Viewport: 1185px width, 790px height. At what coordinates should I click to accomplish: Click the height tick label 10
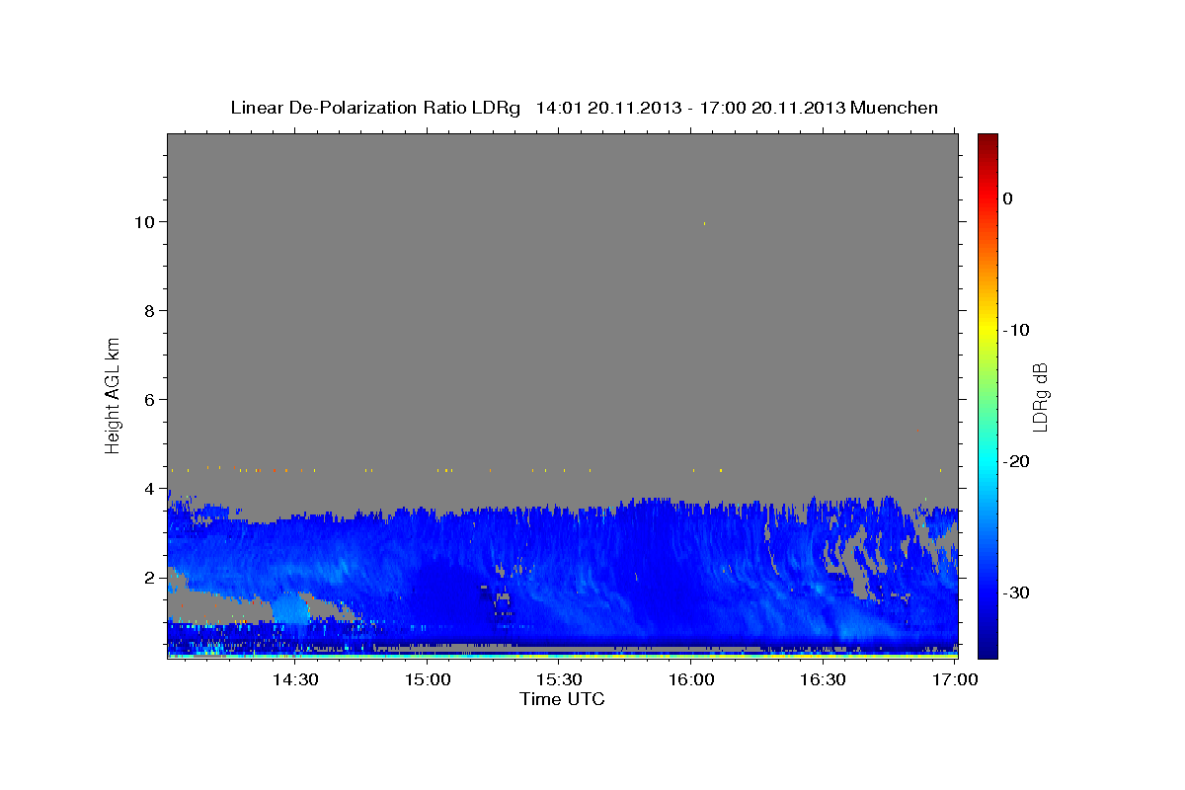click(145, 222)
